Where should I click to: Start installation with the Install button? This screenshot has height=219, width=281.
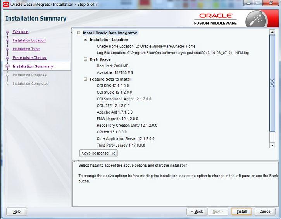241,212
